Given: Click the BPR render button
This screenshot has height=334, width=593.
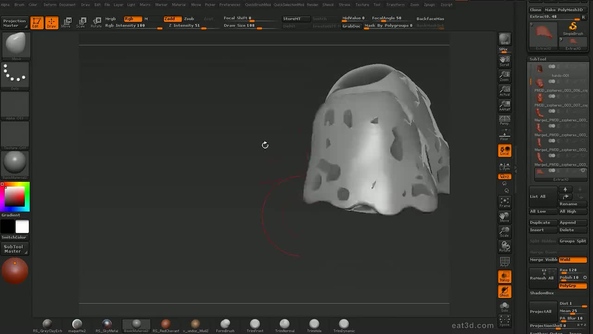Looking at the screenshot, I should pos(505,39).
